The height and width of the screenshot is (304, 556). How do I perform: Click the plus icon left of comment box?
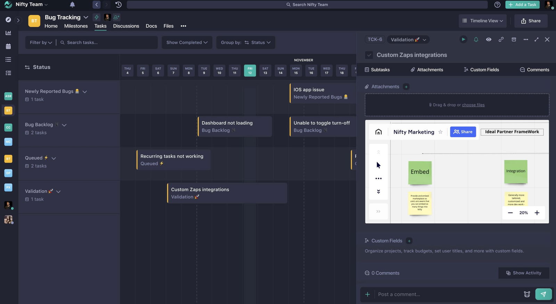pyautogui.click(x=367, y=294)
